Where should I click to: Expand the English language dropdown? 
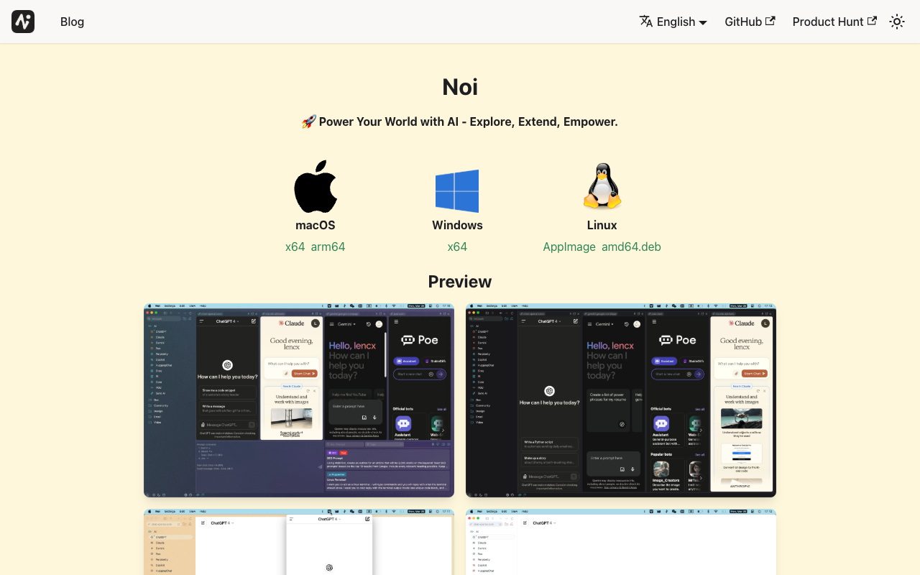[673, 22]
